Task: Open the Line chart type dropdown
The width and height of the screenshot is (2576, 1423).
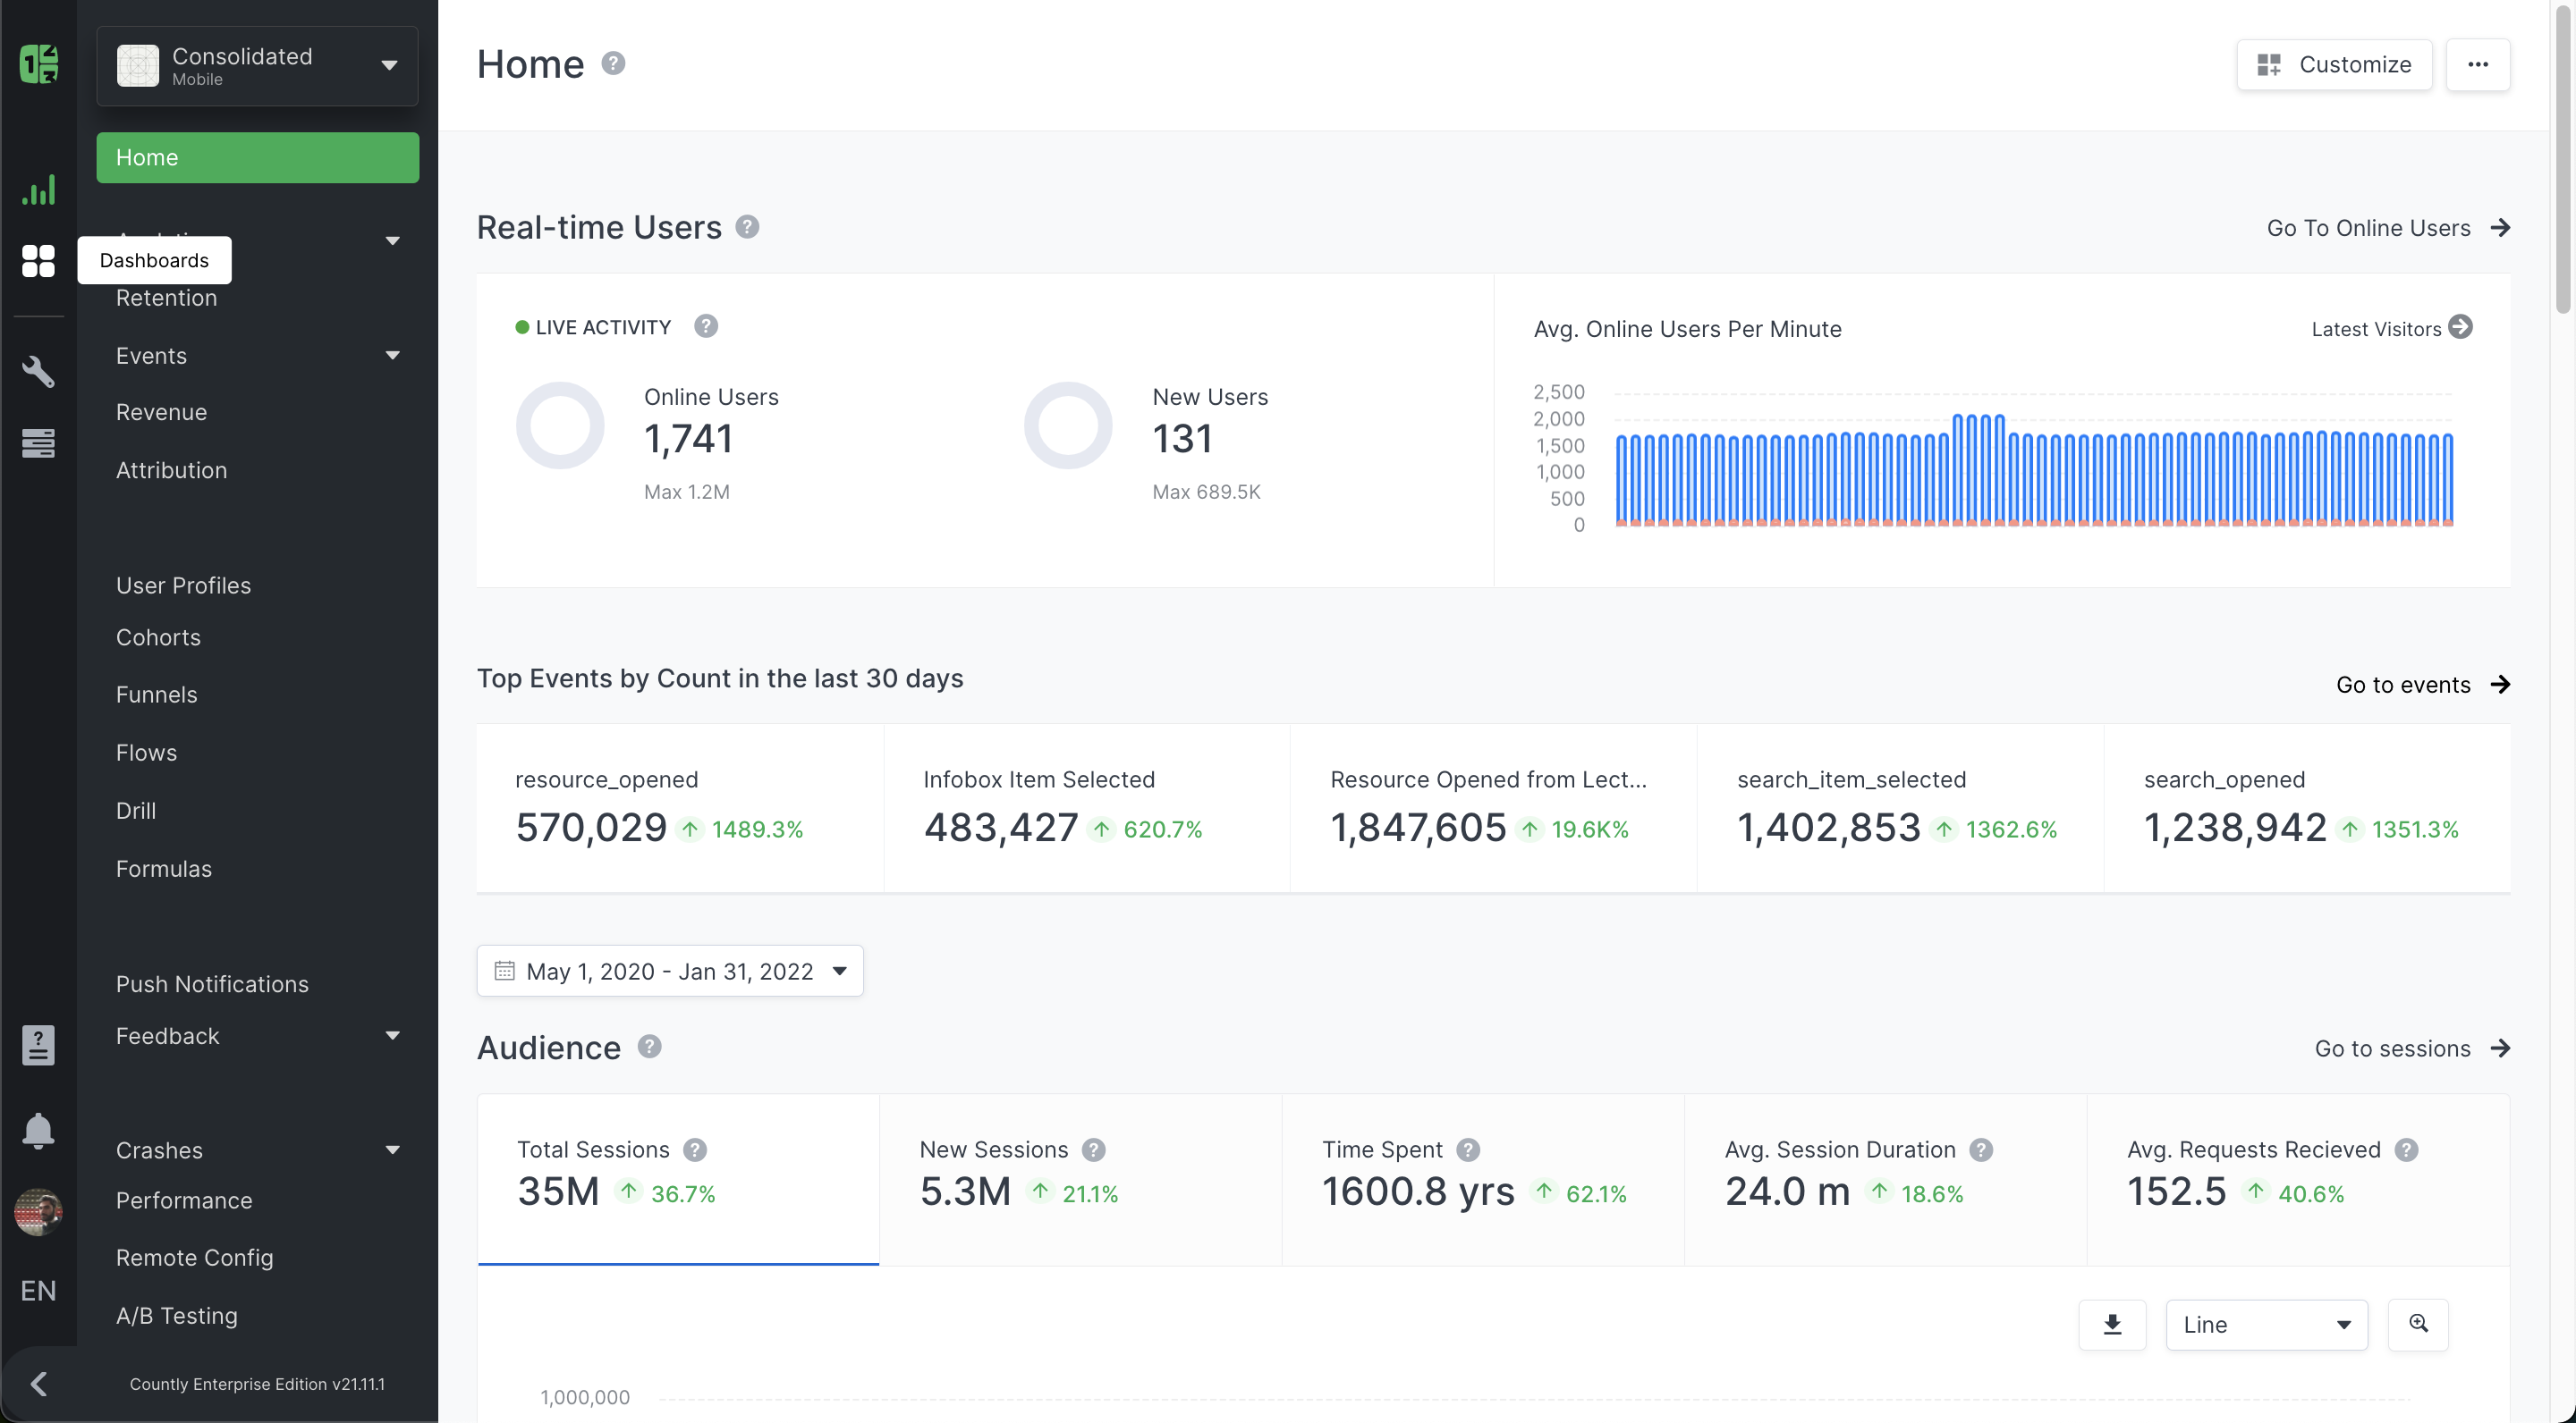Action: 2266,1325
